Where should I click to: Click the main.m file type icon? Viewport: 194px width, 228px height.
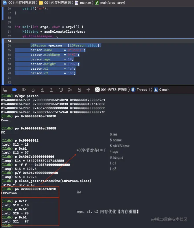point(77,3)
